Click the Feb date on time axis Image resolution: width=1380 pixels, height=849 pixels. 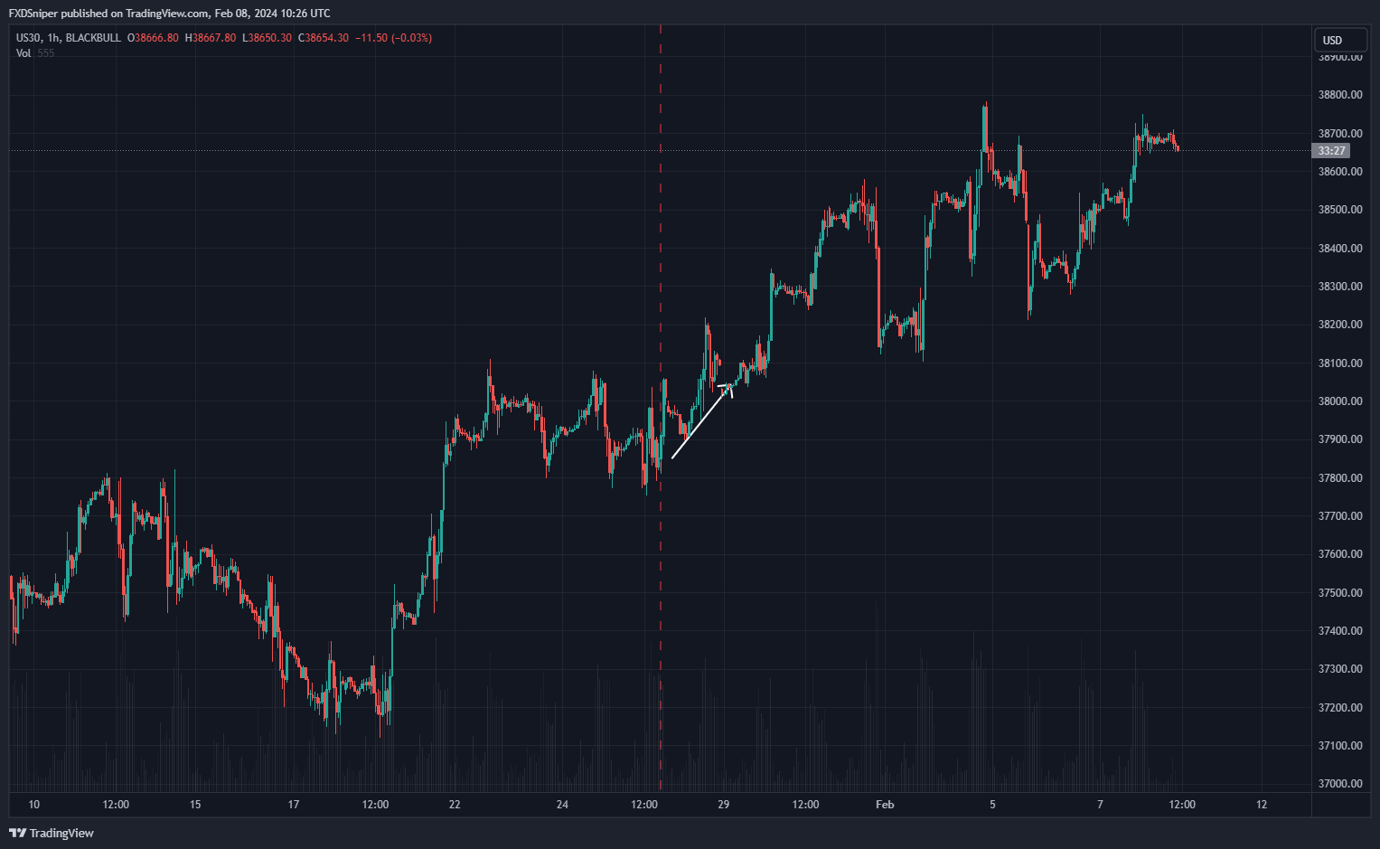(x=885, y=805)
